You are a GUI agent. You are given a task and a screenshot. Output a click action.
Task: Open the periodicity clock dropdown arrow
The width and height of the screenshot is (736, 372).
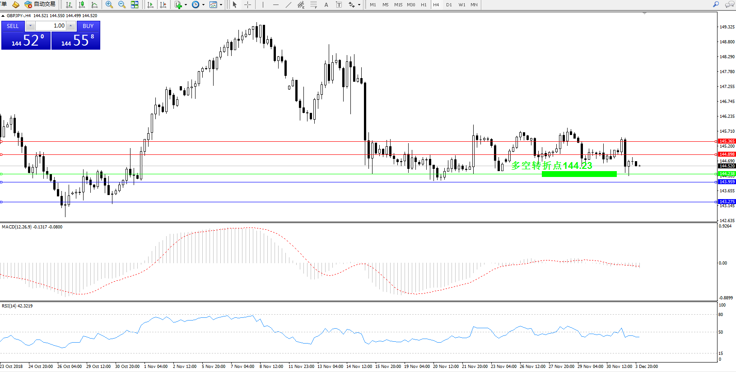coord(203,5)
